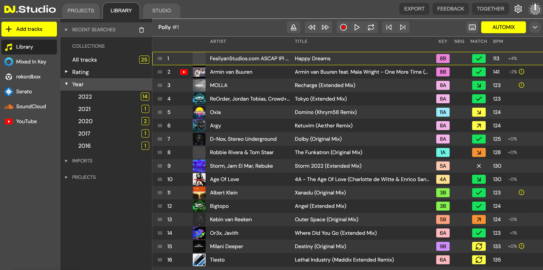Click the fast forward button
Viewport: 543px width, 270px height.
pos(325,27)
